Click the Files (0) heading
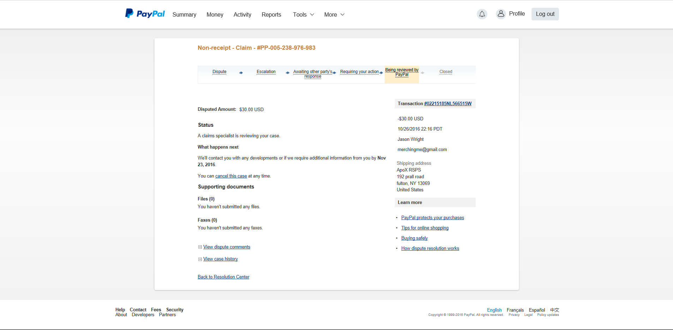The width and height of the screenshot is (673, 330). (206, 199)
